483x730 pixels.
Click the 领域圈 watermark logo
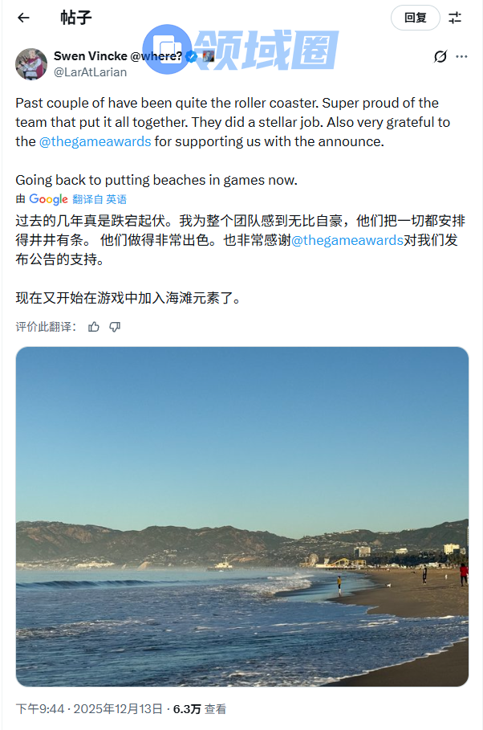241,50
